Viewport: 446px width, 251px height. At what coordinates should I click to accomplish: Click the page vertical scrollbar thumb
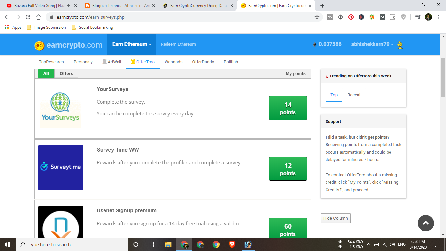coord(443,77)
